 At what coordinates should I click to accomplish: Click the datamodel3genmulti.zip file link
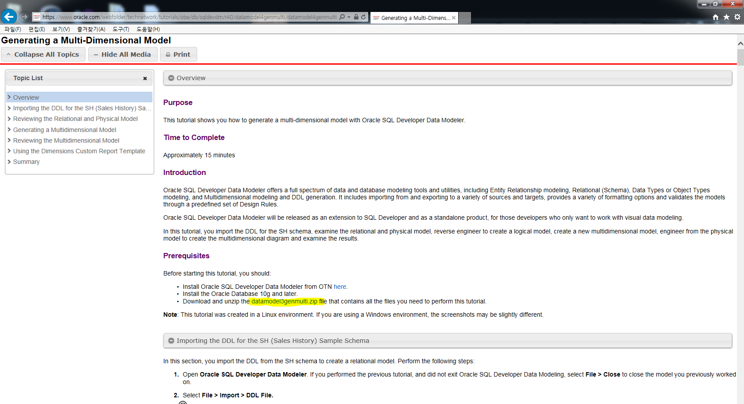[x=284, y=301]
